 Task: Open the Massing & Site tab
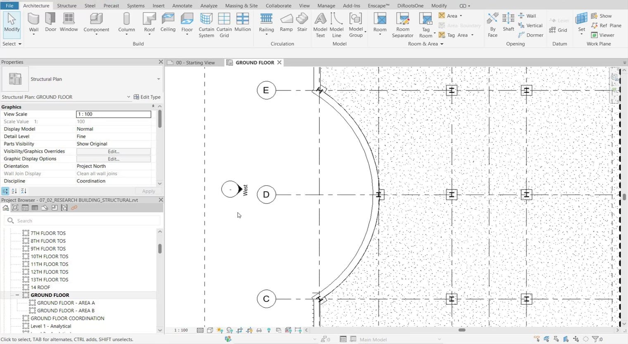coord(241,5)
